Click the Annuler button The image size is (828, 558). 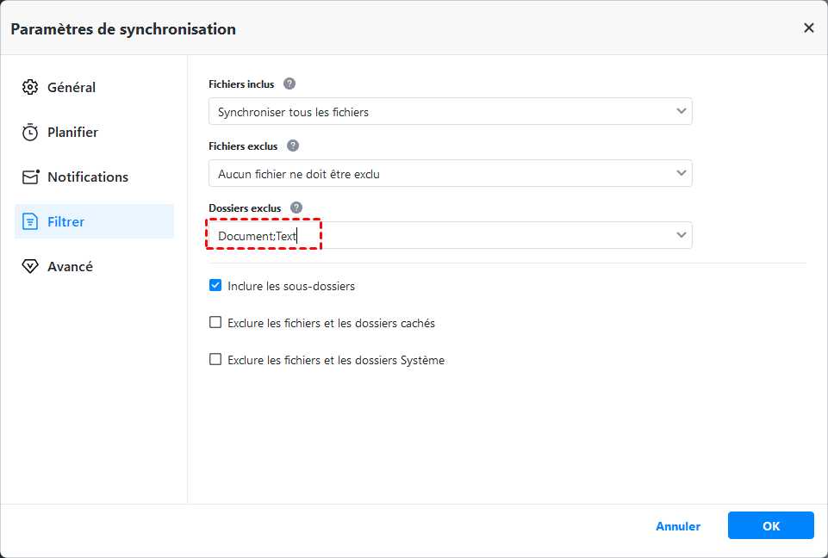[x=678, y=526]
